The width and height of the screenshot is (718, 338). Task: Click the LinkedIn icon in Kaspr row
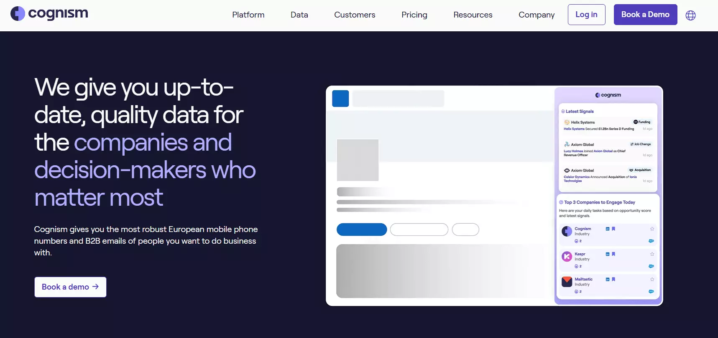coord(608,254)
